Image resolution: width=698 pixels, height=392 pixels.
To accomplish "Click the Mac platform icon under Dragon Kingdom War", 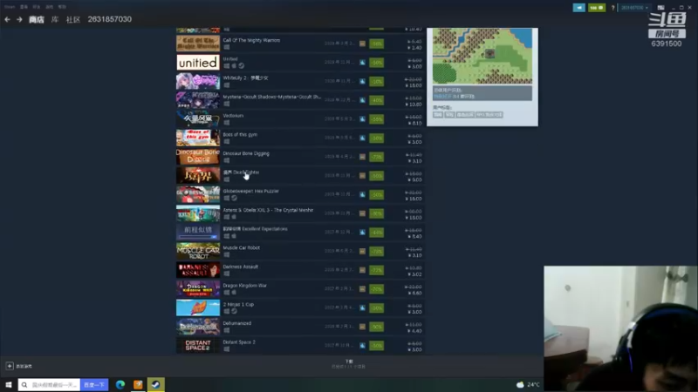I will tap(234, 293).
